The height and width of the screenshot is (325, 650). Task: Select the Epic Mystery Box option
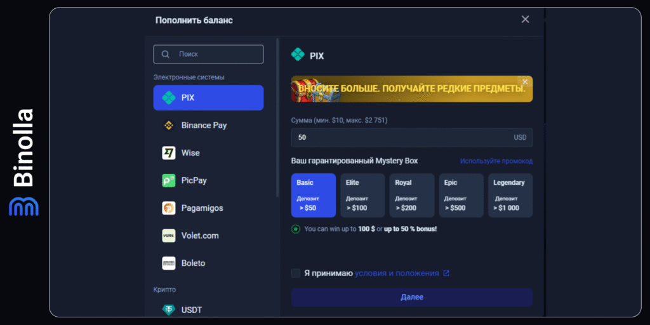pos(461,195)
